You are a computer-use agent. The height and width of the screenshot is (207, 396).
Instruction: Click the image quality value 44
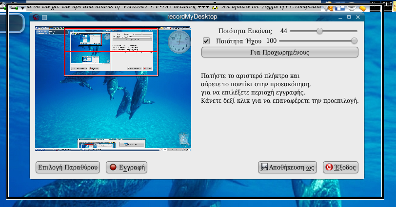point(284,31)
